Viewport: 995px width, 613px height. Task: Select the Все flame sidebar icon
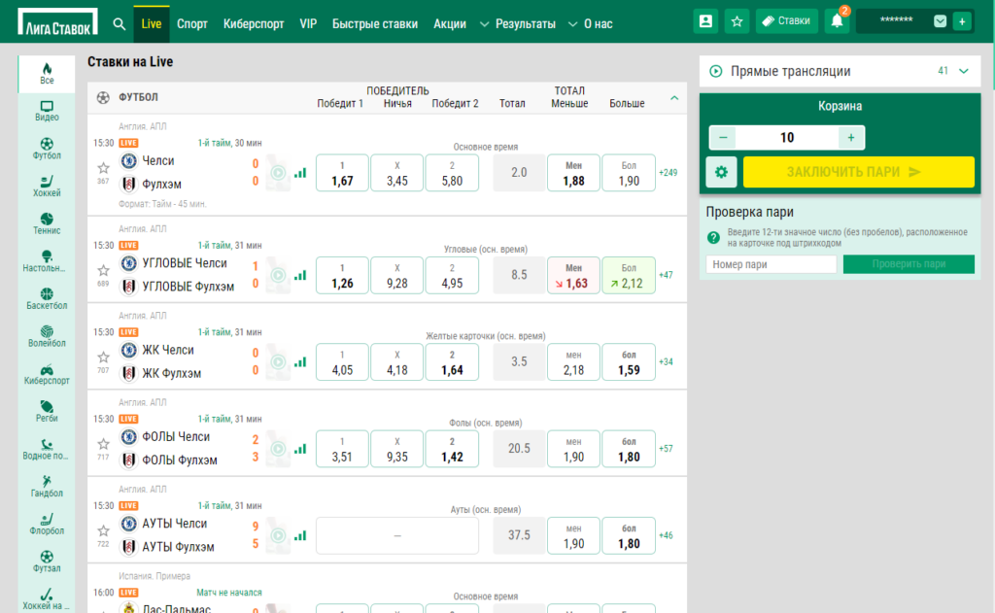click(47, 74)
